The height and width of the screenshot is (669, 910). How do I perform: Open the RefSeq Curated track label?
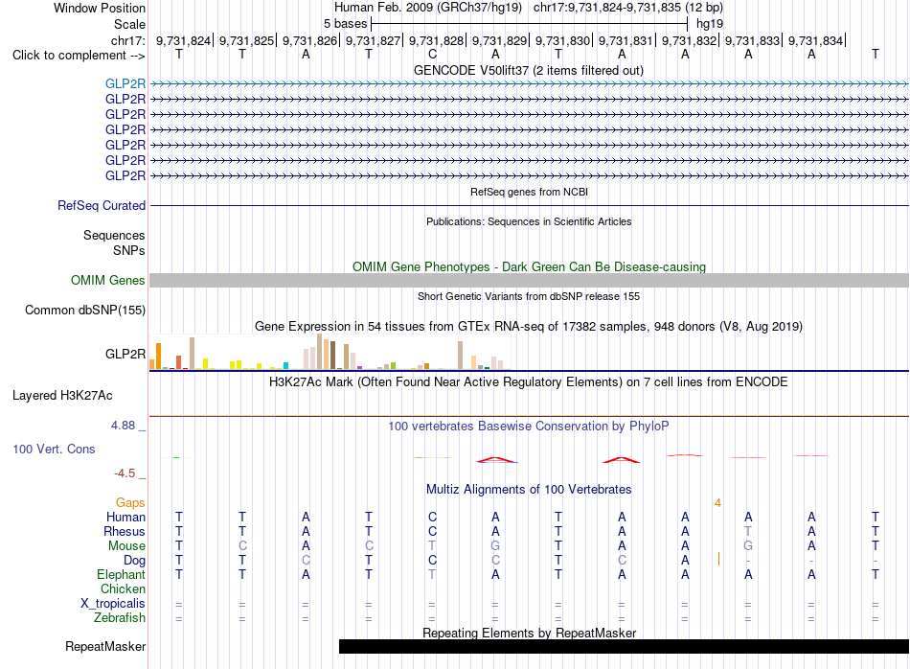click(102, 205)
